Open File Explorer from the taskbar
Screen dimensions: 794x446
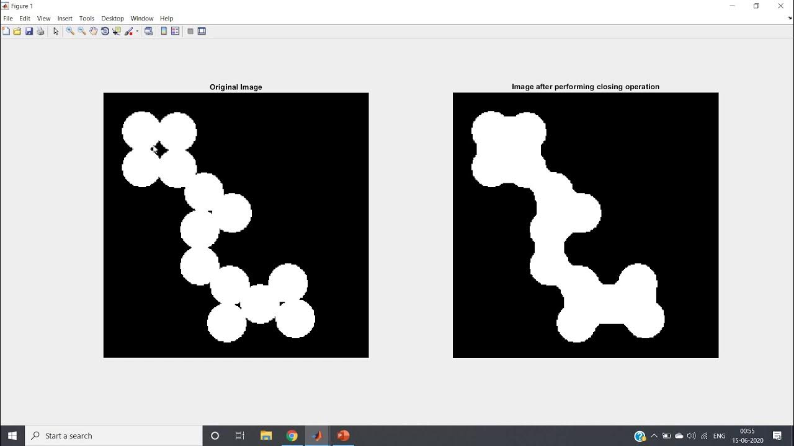[x=266, y=435]
